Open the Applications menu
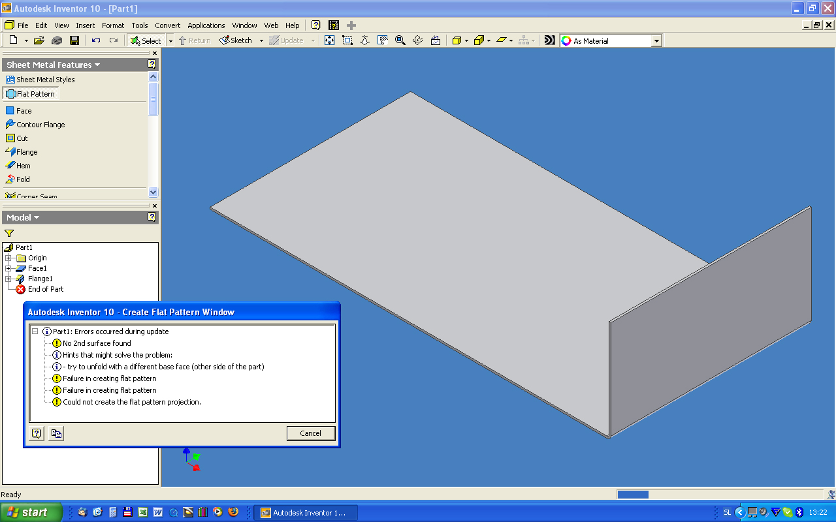This screenshot has height=522, width=836. [x=206, y=25]
